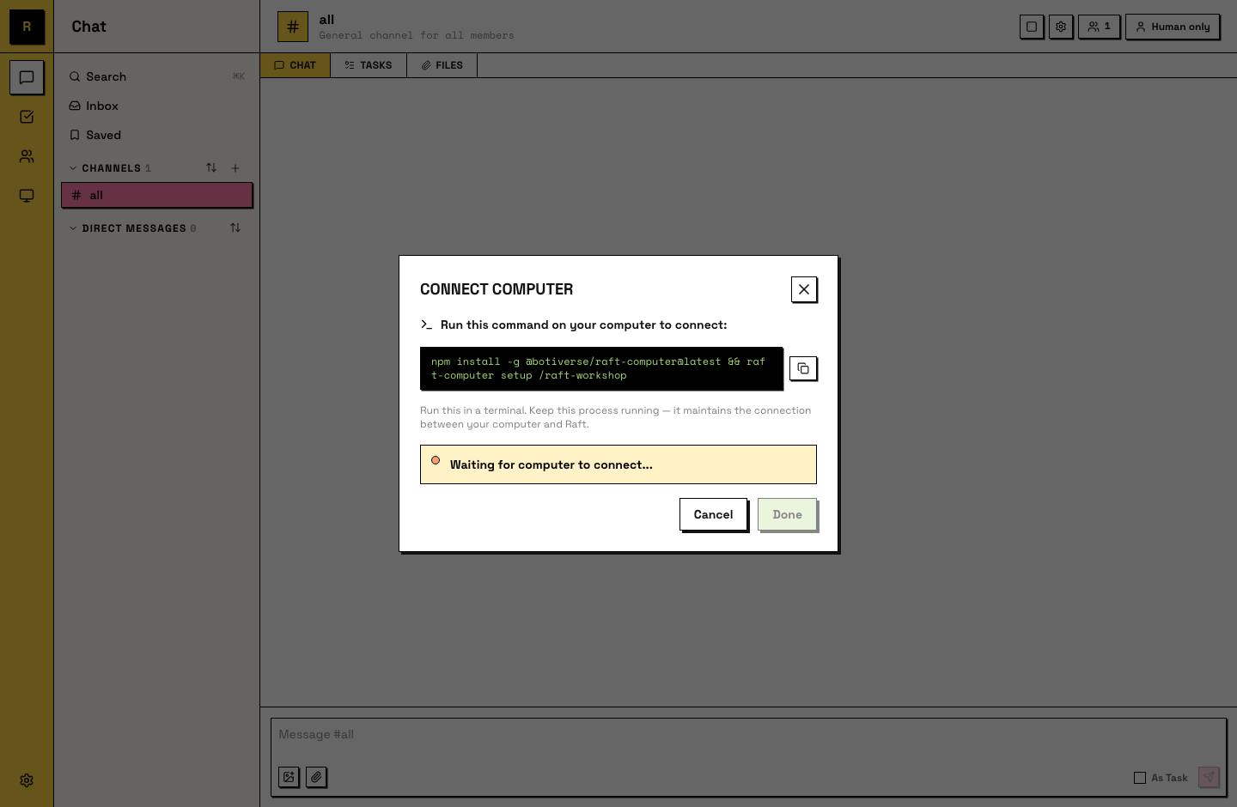Add a new channel with plus icon

pyautogui.click(x=235, y=168)
